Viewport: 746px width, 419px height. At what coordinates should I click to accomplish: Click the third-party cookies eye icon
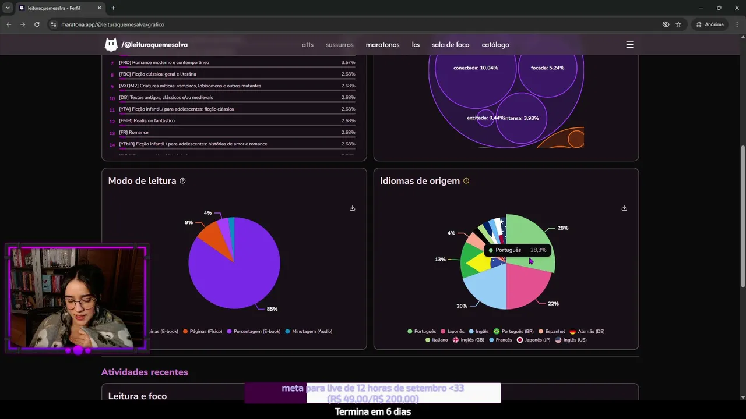pyautogui.click(x=666, y=24)
